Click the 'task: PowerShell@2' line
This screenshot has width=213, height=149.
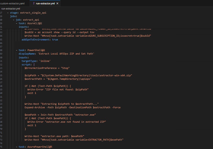pos(30,50)
